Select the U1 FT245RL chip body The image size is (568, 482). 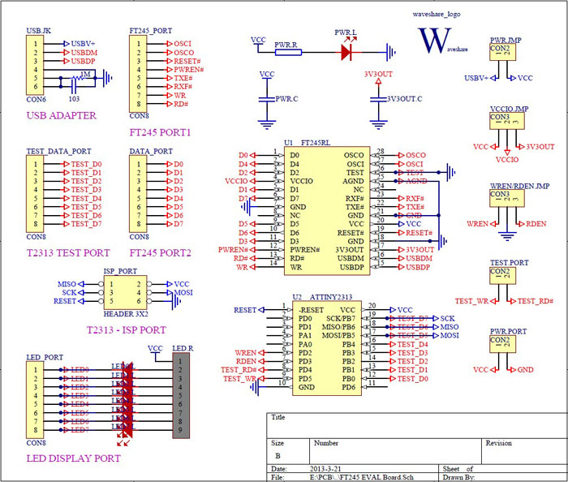click(327, 211)
